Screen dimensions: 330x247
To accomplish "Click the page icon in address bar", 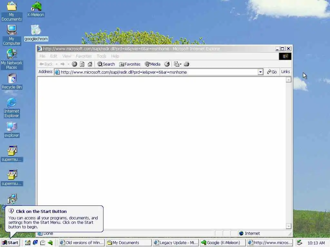I will [57, 72].
